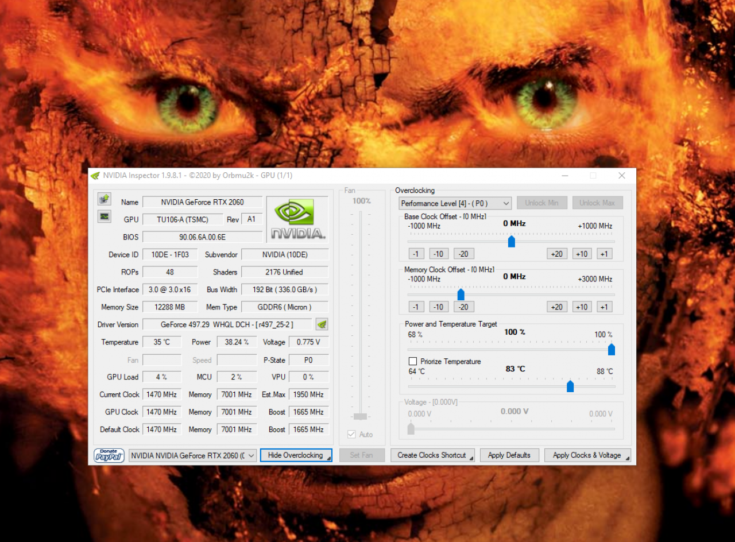Click the Memory Size field 12288 MB
The width and height of the screenshot is (735, 542).
(x=170, y=307)
